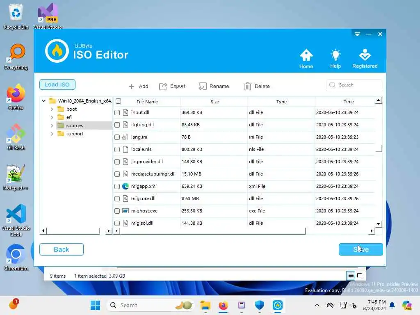Screen dimensions: 420x315
Task: Expand the efi folder node
Action: 52,117
